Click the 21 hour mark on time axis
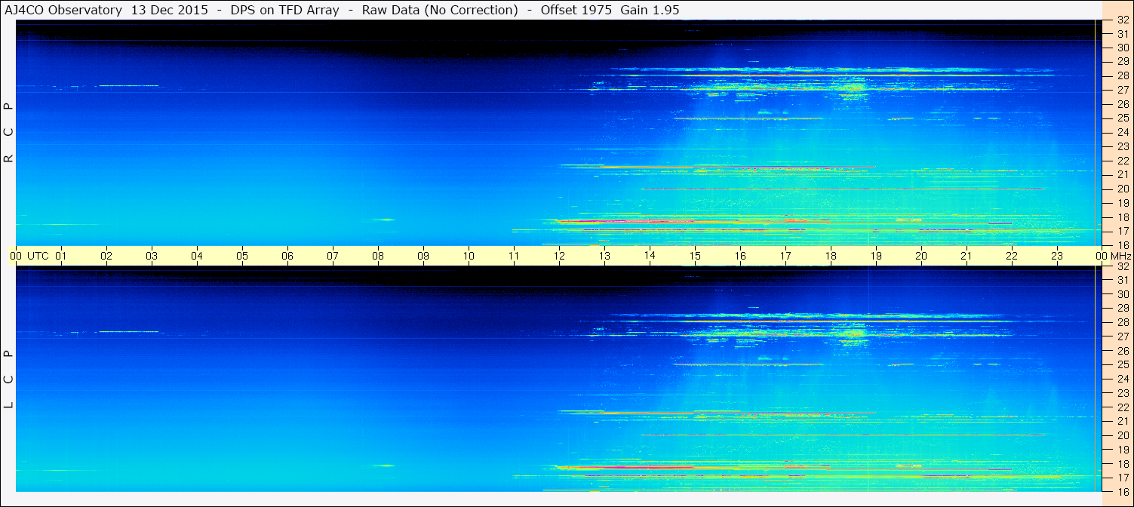Screen dimensions: 1134x507 click(967, 256)
